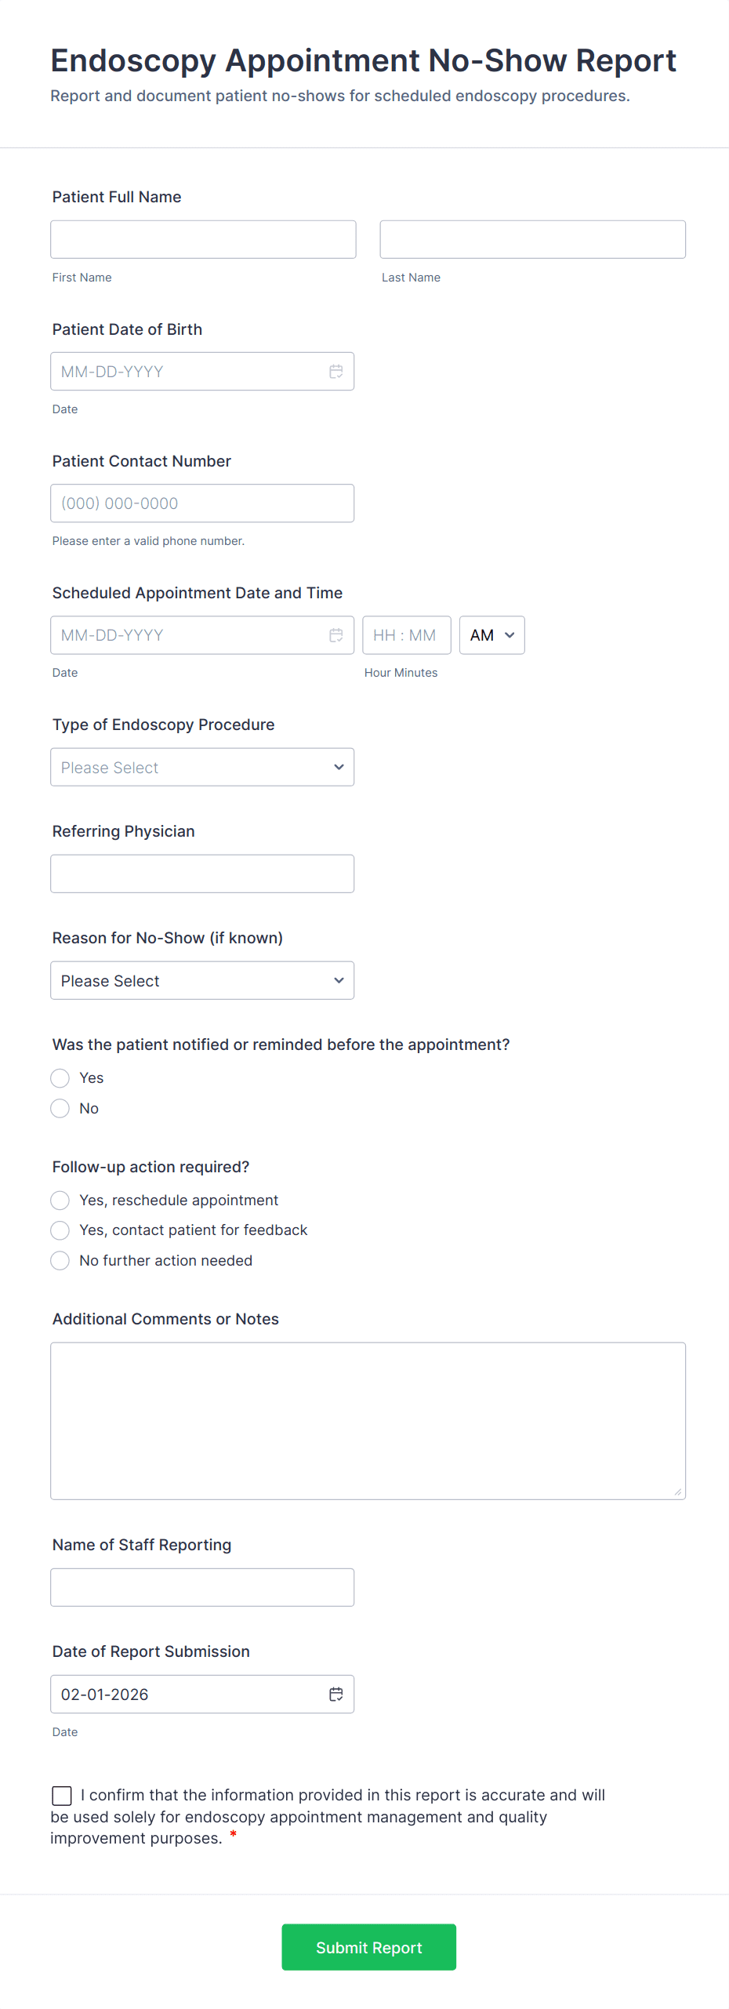Click the Submit Report button
The width and height of the screenshot is (729, 2009).
click(368, 1947)
